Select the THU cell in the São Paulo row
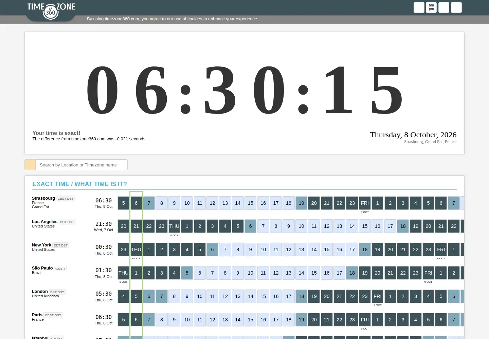This screenshot has width=489, height=339. pyautogui.click(x=123, y=273)
